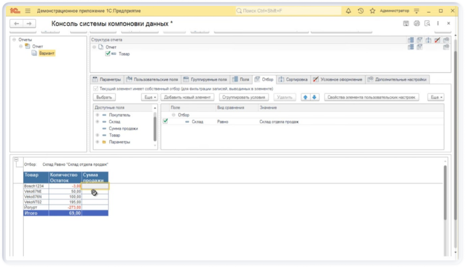Viewport: 465px width, 267px height.
Task: Uncheck the Склад filter condition checkbox
Action: click(x=165, y=121)
